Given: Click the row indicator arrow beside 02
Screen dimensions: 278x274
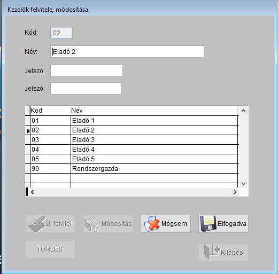Looking at the screenshot, I should click(28, 131).
